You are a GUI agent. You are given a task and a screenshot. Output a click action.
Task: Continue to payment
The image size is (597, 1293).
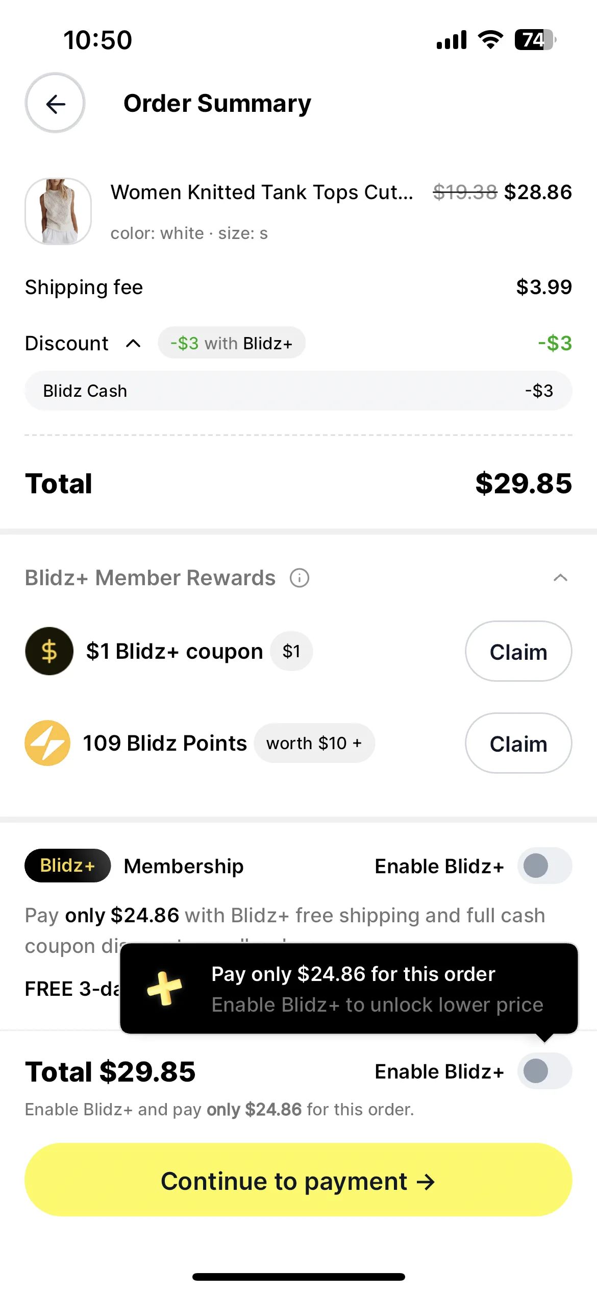pos(298,1180)
